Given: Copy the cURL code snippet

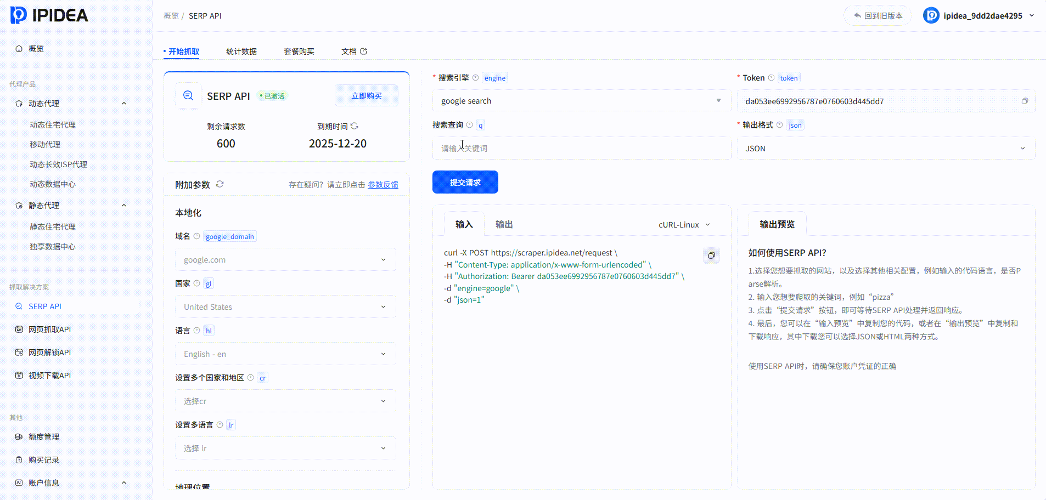Looking at the screenshot, I should (x=711, y=255).
